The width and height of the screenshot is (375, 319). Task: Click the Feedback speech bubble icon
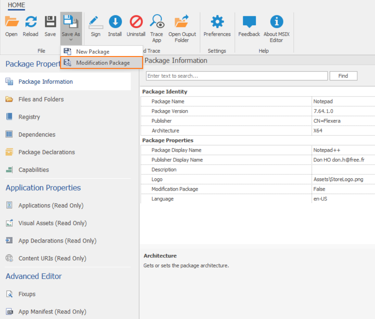[249, 22]
